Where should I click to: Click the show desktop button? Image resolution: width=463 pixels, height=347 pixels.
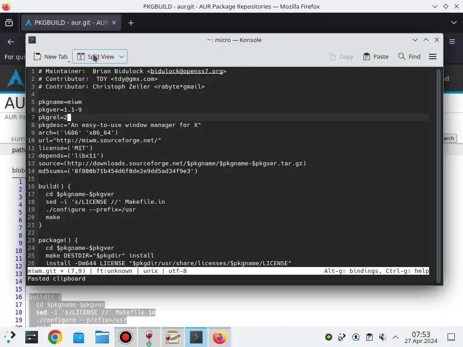point(451,337)
